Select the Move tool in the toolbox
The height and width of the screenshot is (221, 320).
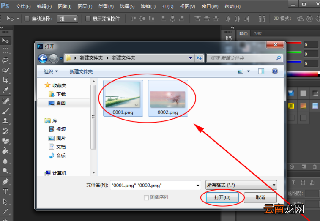pyautogui.click(x=5, y=41)
